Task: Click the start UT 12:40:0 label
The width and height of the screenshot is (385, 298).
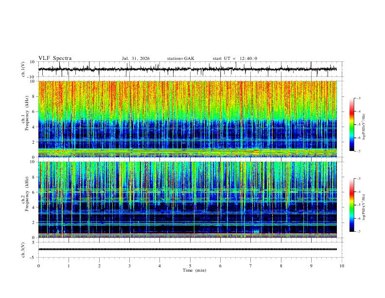Action: pyautogui.click(x=235, y=58)
